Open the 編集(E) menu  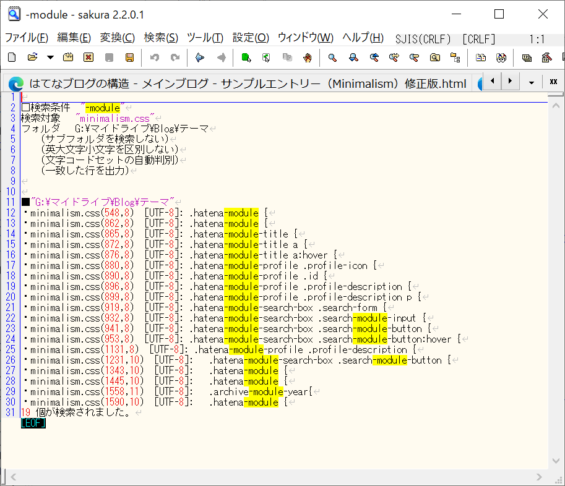[74, 38]
